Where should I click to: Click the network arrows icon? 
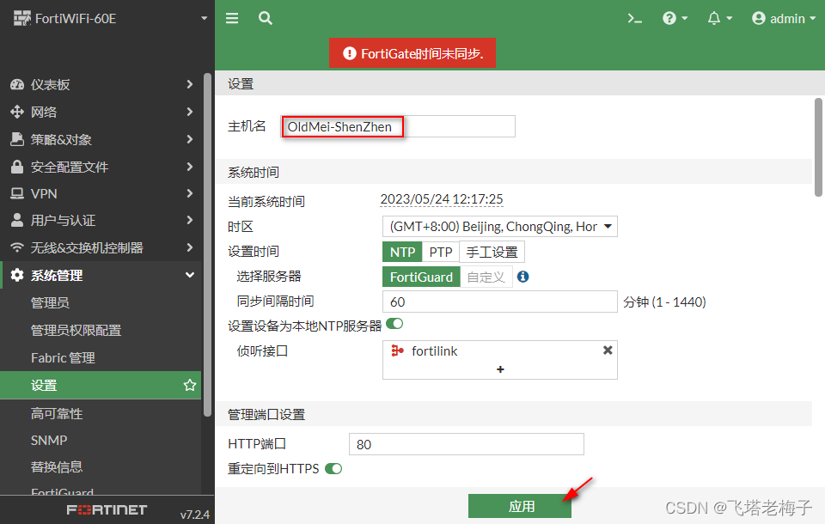point(17,112)
